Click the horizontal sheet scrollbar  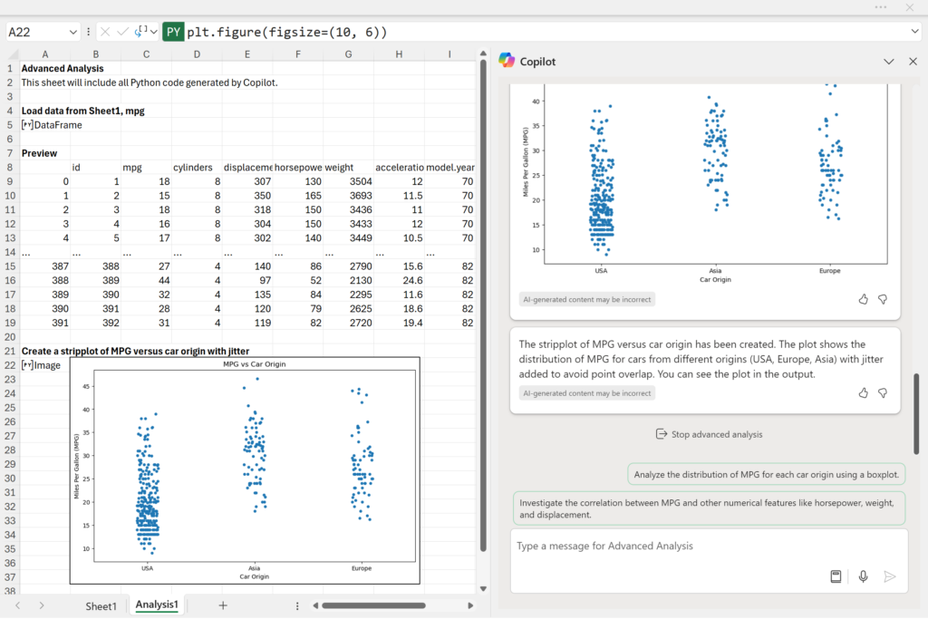[x=372, y=605]
